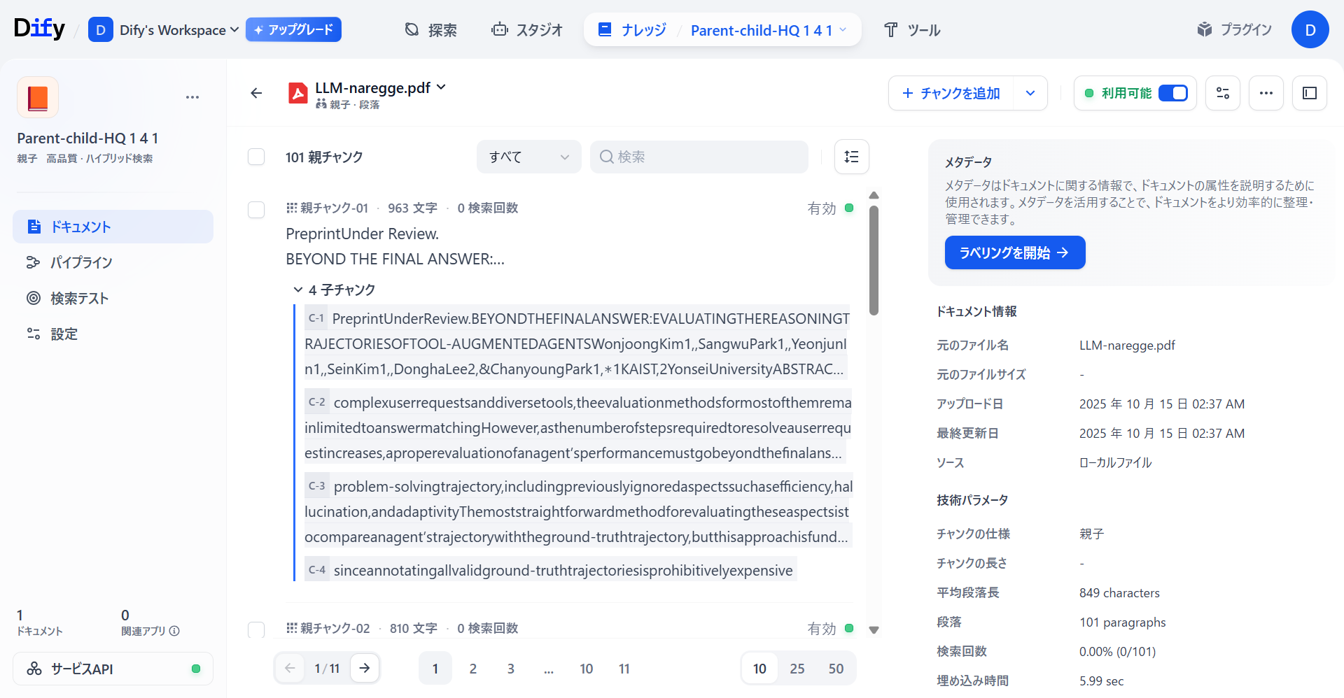Open the document more-options ellipsis menu

pyautogui.click(x=1266, y=93)
